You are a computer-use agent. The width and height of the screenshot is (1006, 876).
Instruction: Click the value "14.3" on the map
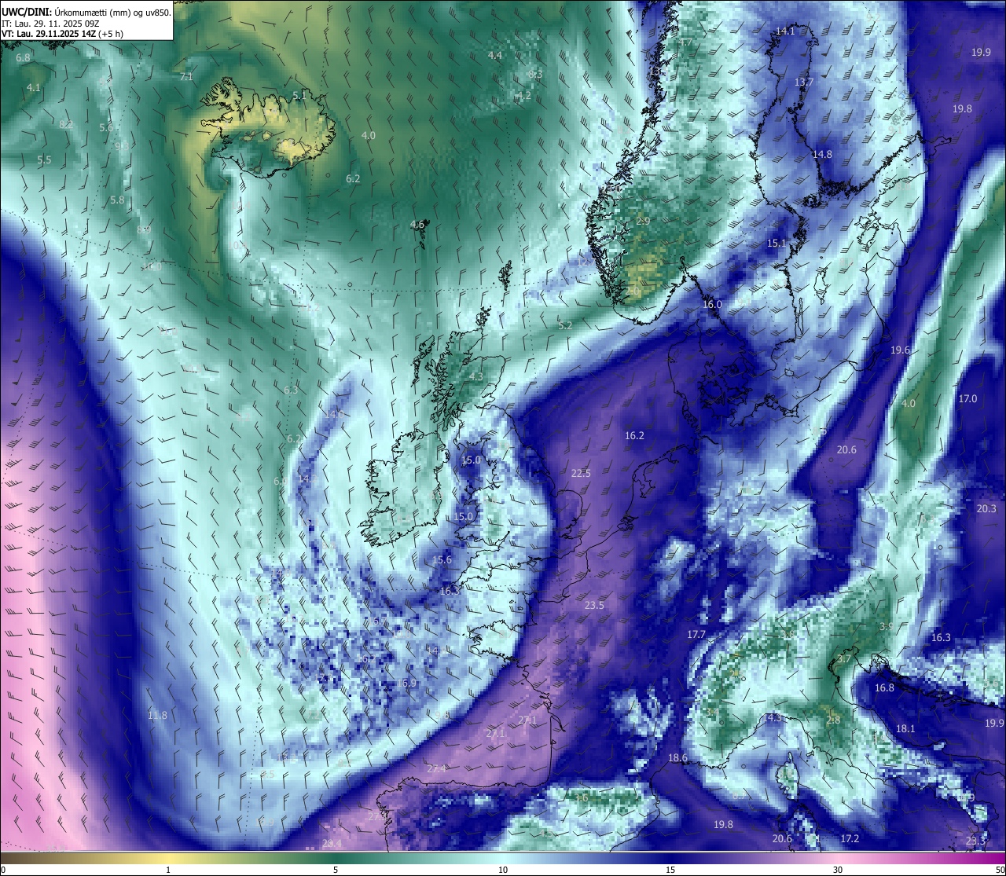(x=773, y=718)
